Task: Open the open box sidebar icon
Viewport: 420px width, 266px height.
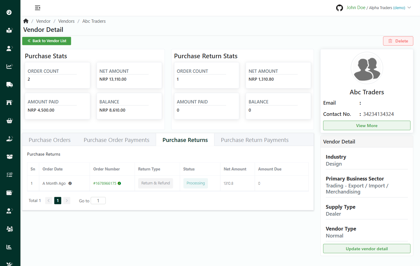Action: pyautogui.click(x=9, y=157)
